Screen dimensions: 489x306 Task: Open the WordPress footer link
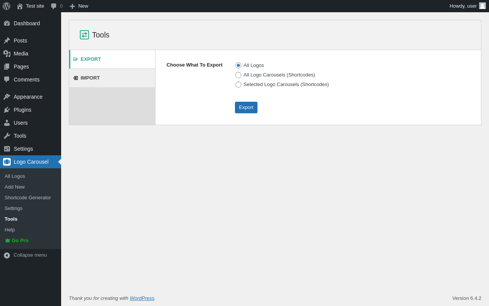(x=142, y=298)
